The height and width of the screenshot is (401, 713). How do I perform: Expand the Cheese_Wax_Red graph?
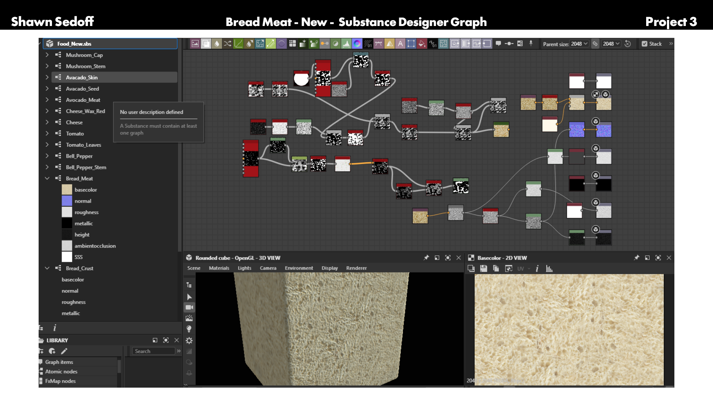(47, 111)
